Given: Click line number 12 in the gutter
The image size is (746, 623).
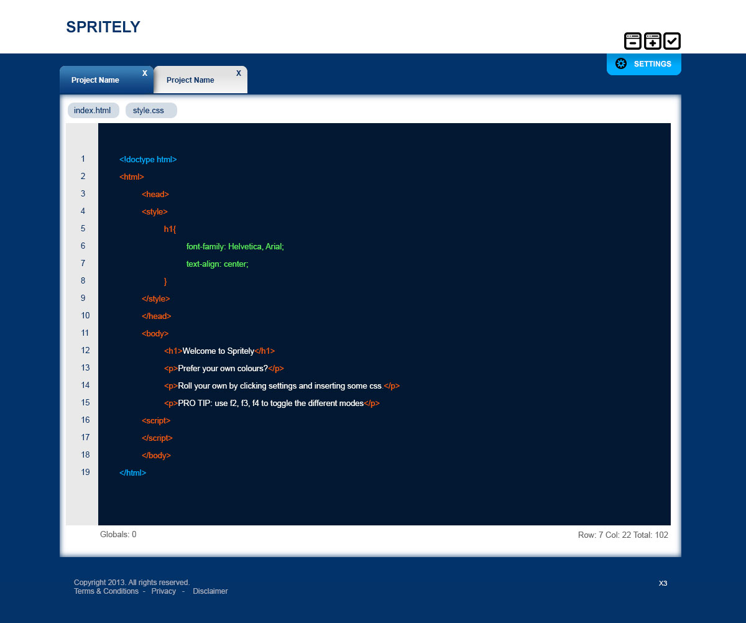Looking at the screenshot, I should (x=85, y=351).
